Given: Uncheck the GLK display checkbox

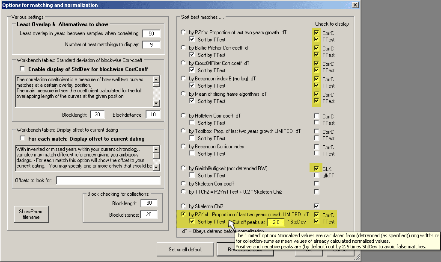Looking at the screenshot, I should pyautogui.click(x=317, y=168).
